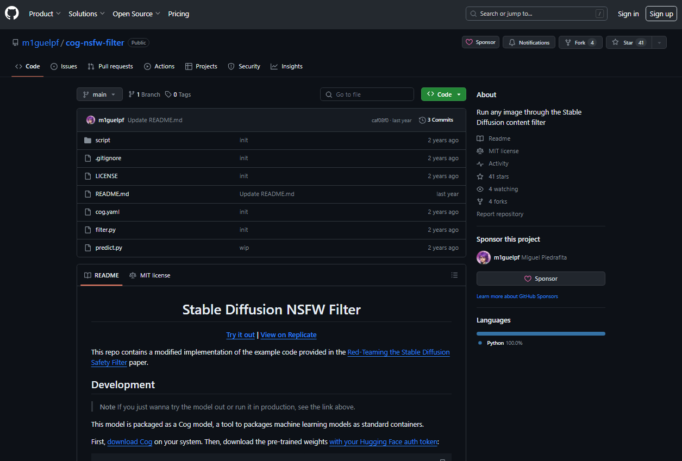Click the Python language bar
This screenshot has height=461, width=682.
tap(541, 333)
